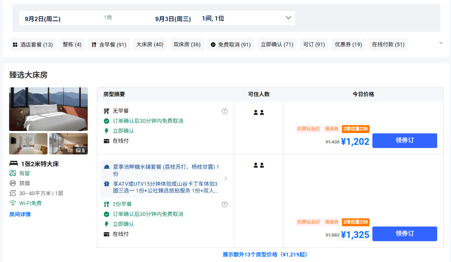Click 今日价格 column header
The image size is (451, 262).
pos(363,94)
